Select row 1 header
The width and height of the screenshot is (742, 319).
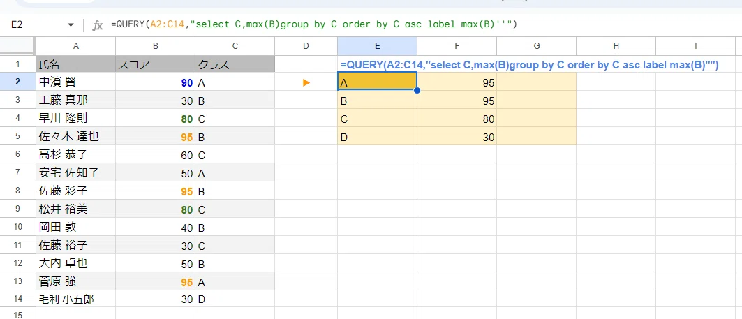pyautogui.click(x=18, y=64)
